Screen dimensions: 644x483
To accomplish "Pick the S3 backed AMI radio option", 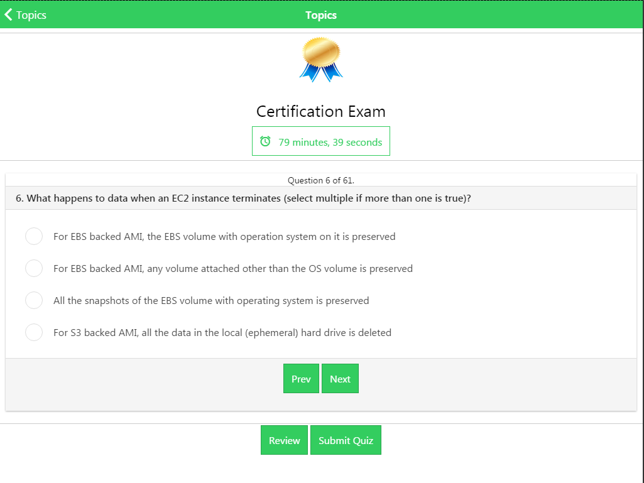I will pyautogui.click(x=34, y=332).
